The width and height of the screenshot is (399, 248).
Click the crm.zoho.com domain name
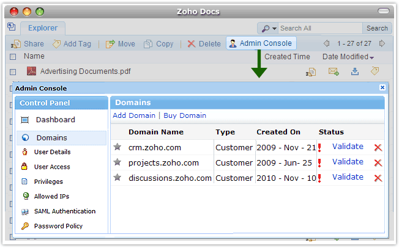[x=155, y=148]
